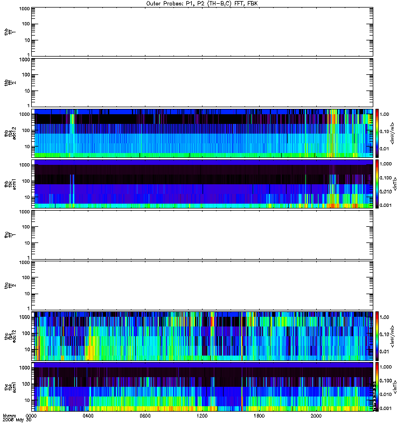Click the <|nT|> units label beside thc scm1 colorbar
The width and height of the screenshot is (404, 431).
(x=395, y=387)
